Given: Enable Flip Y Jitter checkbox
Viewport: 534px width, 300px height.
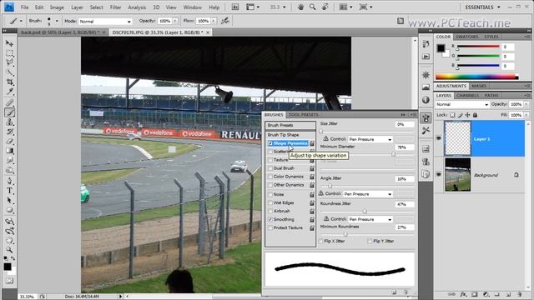Looking at the screenshot, I should [370, 241].
